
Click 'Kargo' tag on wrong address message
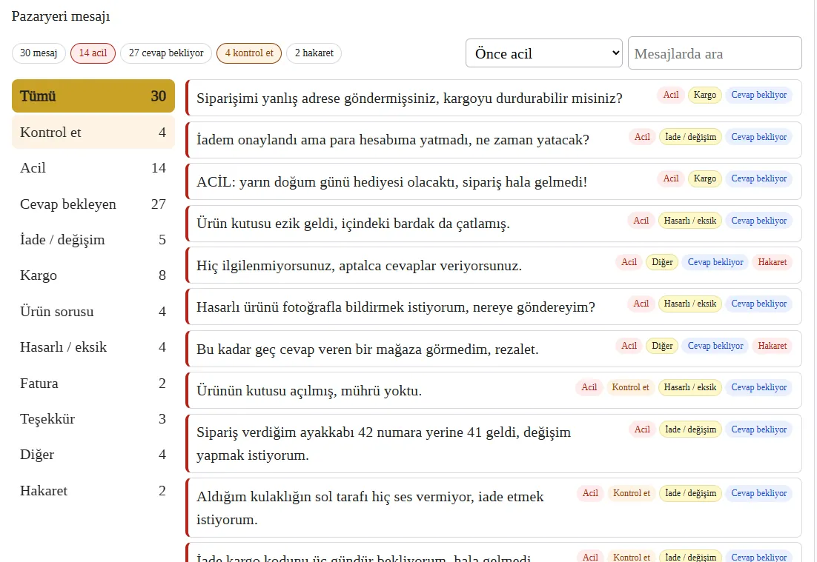point(704,95)
